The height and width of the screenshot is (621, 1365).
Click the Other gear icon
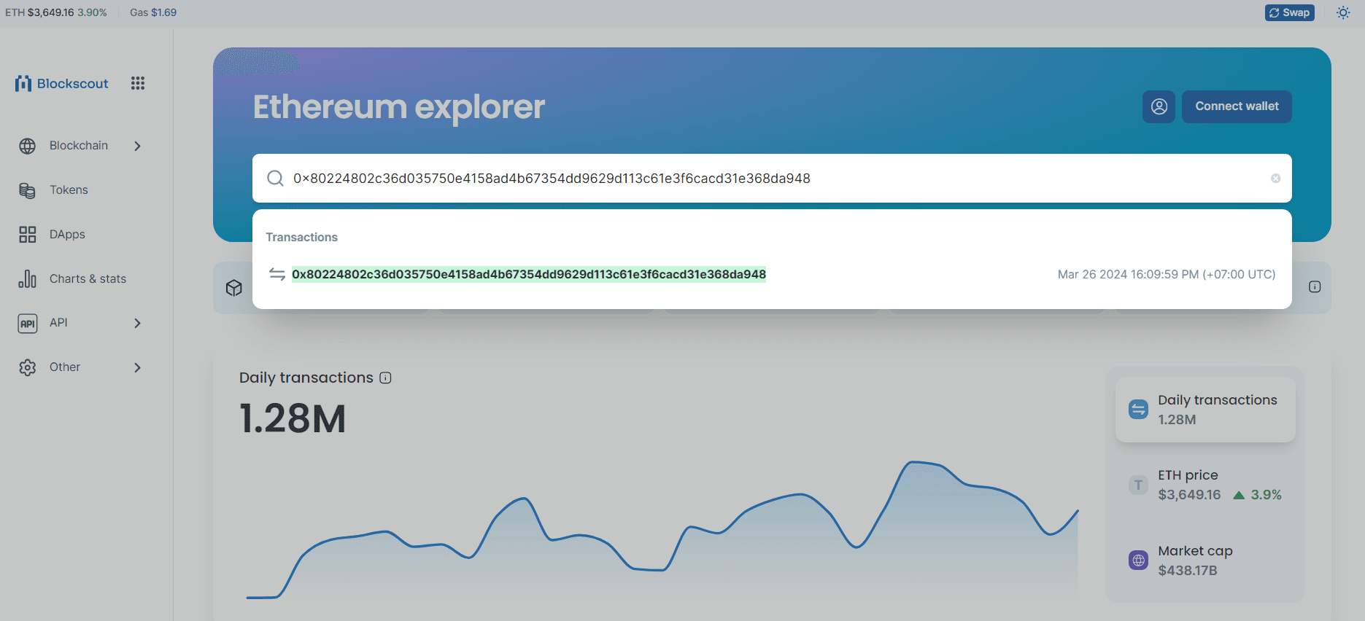pos(28,367)
